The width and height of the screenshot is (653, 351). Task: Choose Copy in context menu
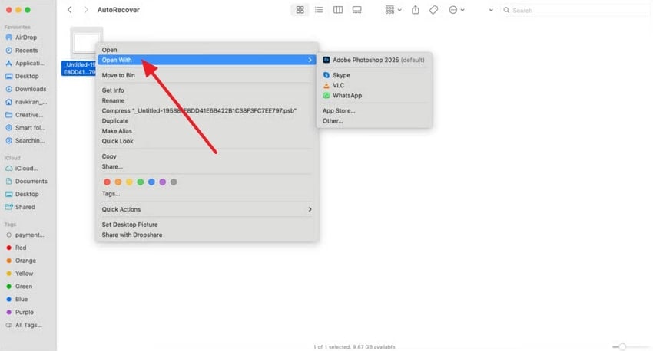click(x=207, y=156)
